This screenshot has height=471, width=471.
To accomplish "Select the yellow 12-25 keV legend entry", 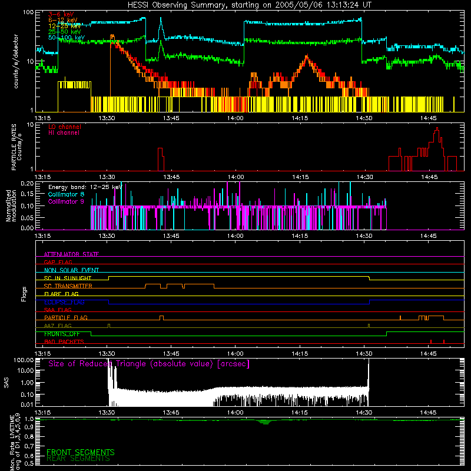I will click(64, 26).
